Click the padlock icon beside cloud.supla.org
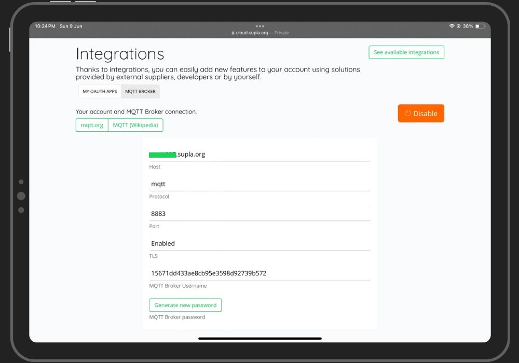 pyautogui.click(x=233, y=33)
